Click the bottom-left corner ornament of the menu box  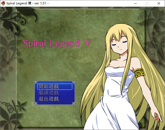coord(36,103)
